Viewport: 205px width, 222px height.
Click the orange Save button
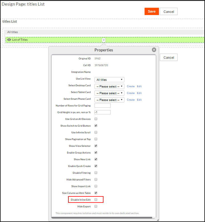(x=152, y=11)
